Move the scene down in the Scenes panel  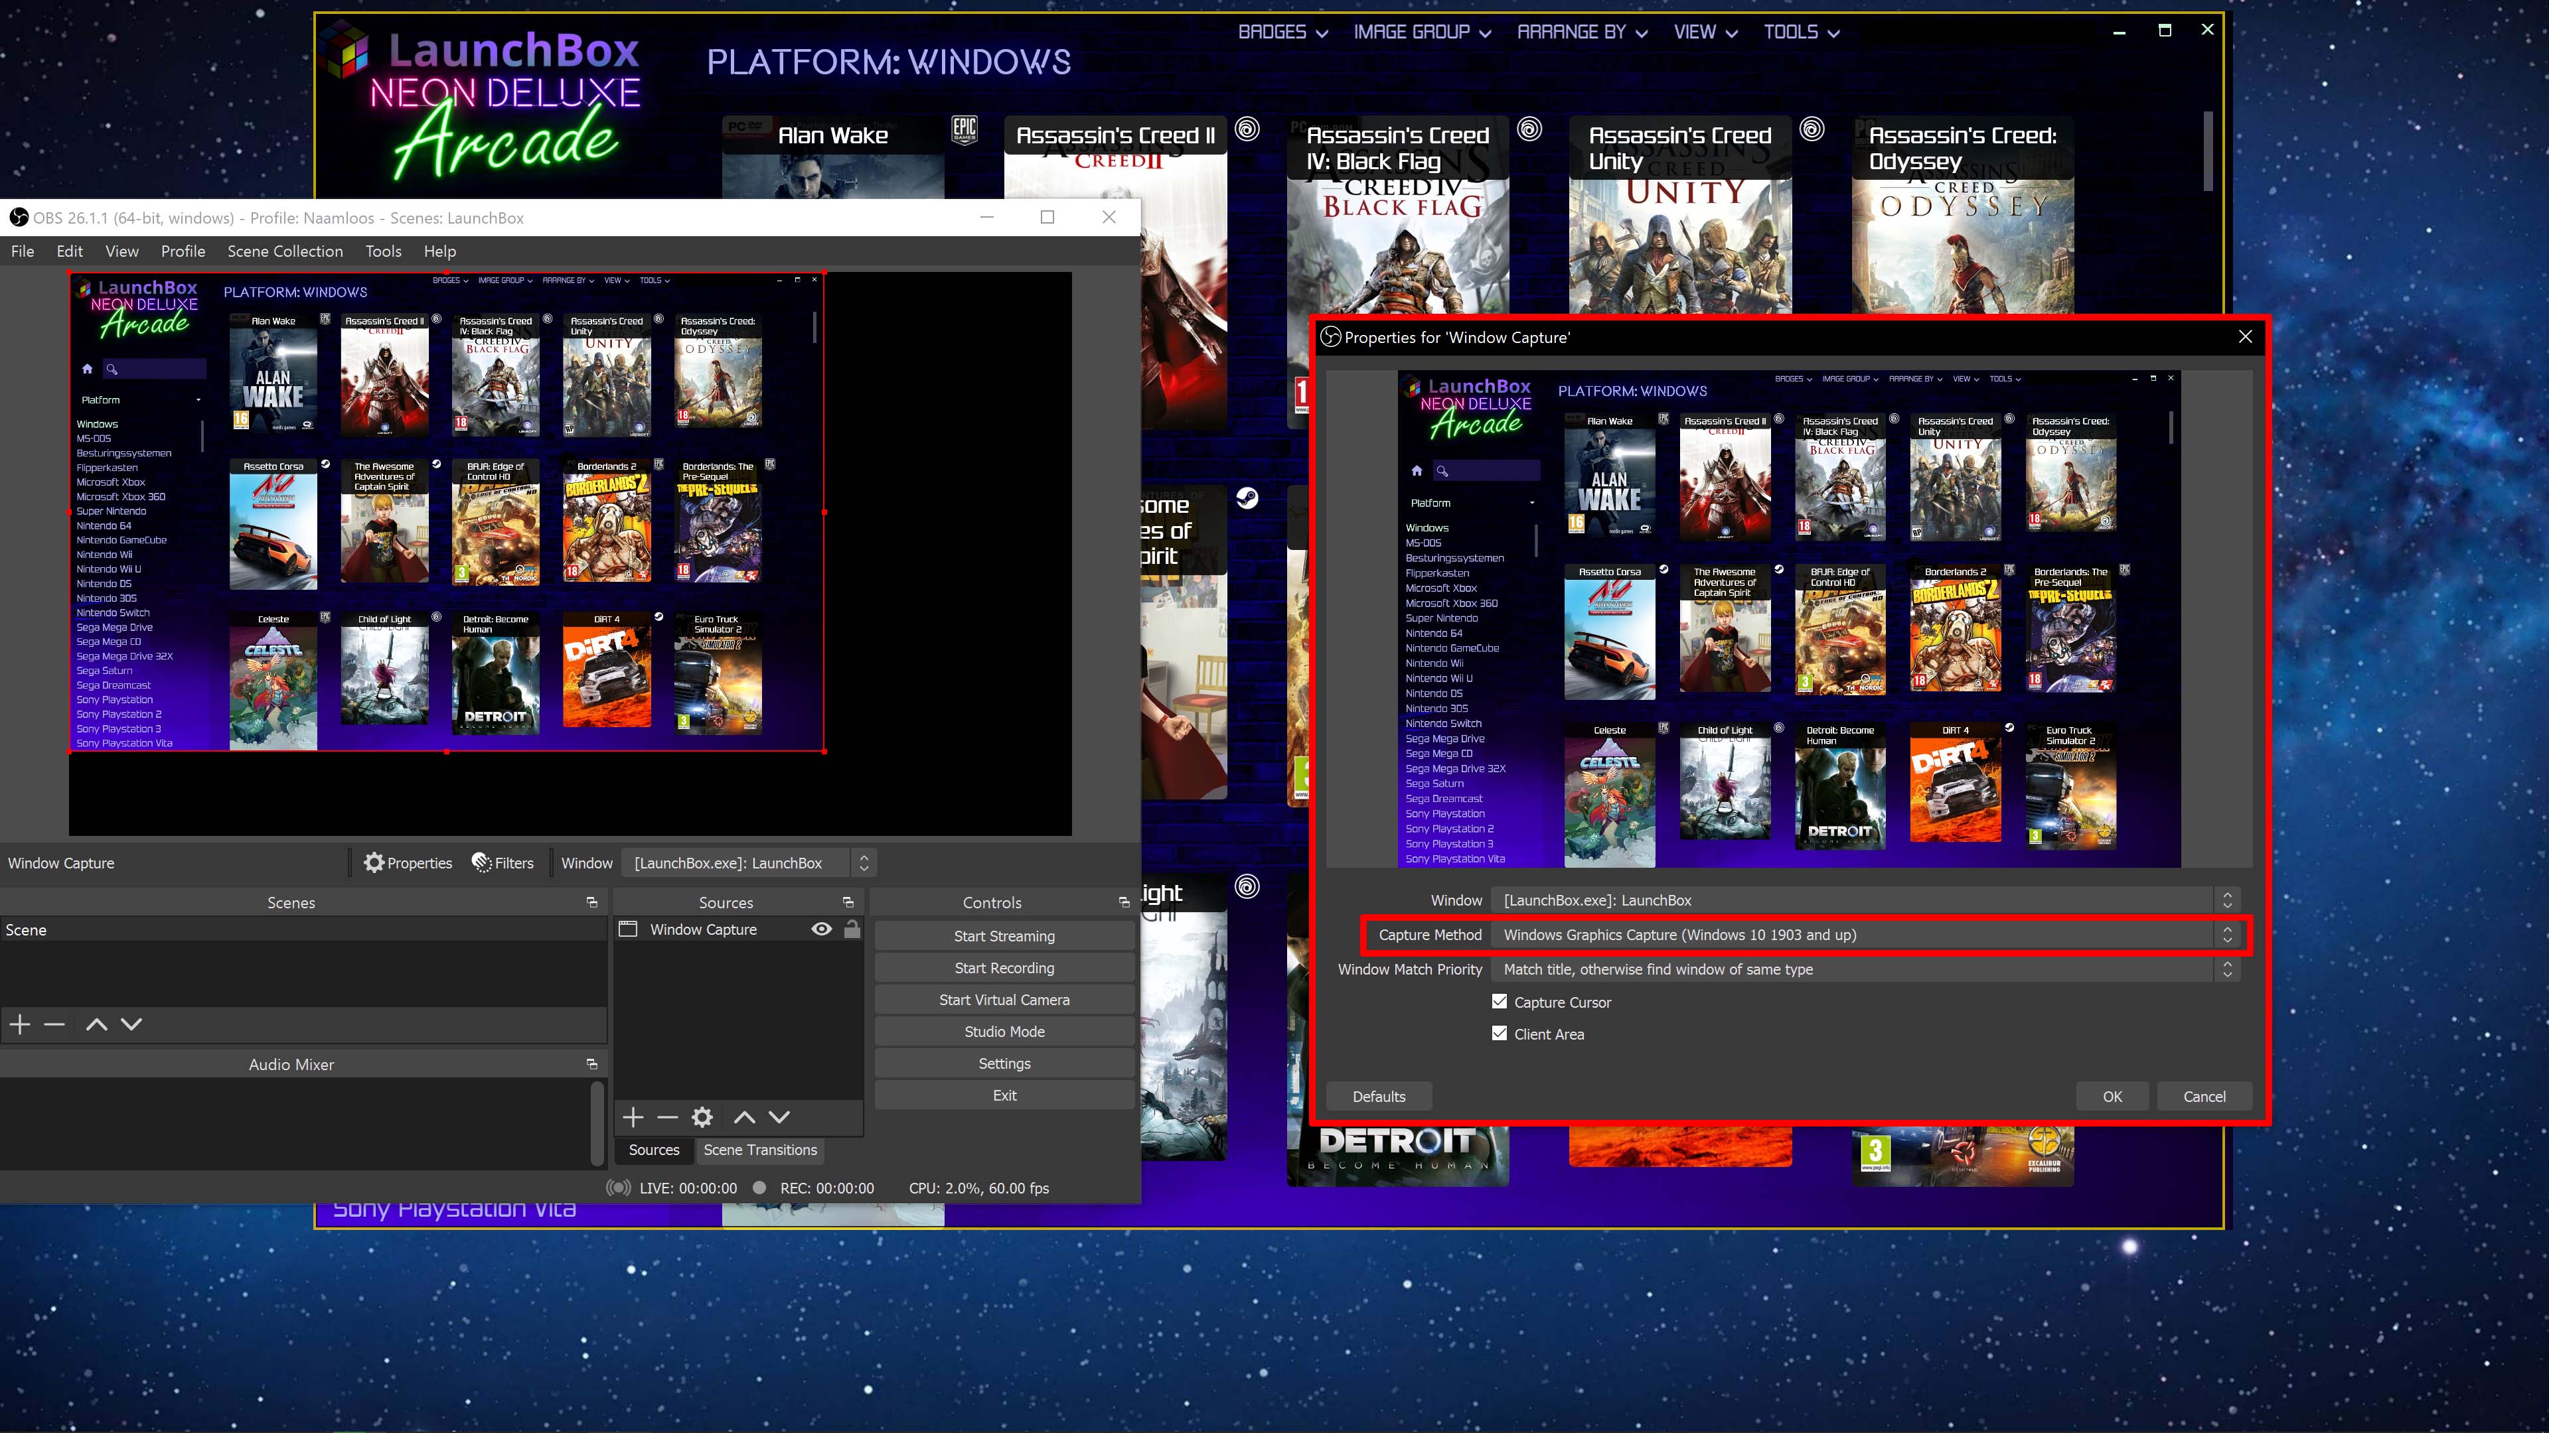click(131, 1024)
